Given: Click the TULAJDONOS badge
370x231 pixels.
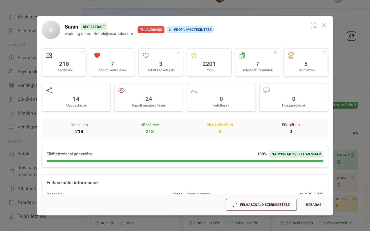Looking at the screenshot, I should [151, 30].
